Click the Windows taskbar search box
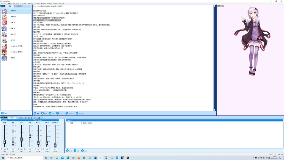This screenshot has width=284, height=160. [x=24, y=158]
